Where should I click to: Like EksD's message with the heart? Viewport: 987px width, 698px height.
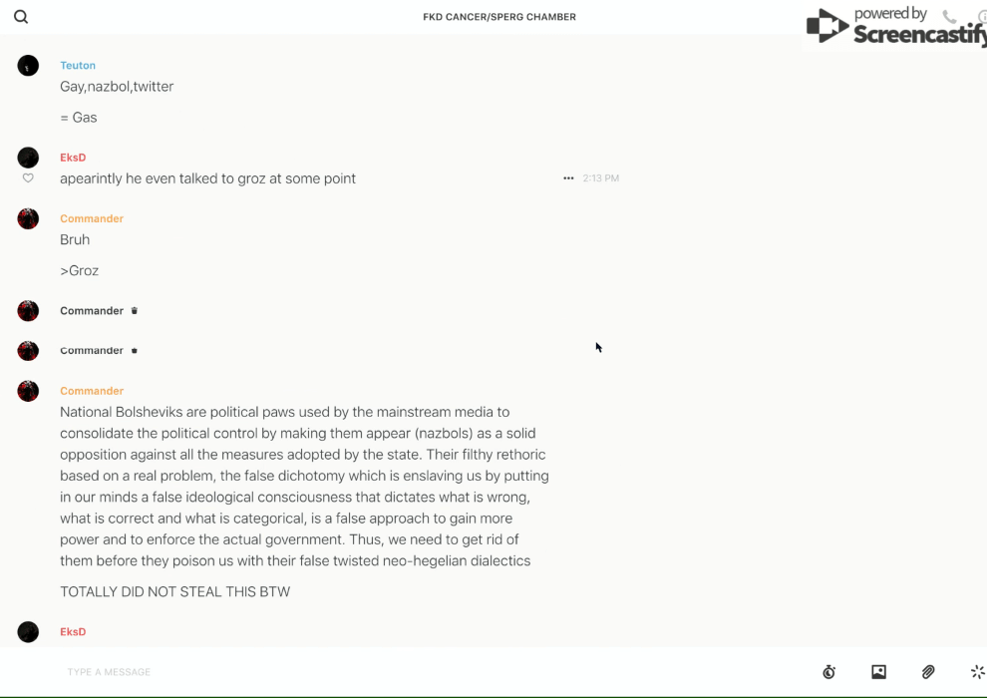[28, 178]
